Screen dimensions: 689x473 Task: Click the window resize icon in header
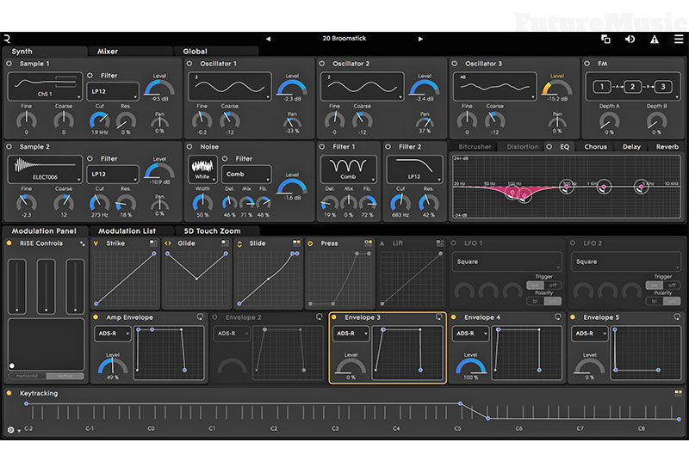click(605, 39)
